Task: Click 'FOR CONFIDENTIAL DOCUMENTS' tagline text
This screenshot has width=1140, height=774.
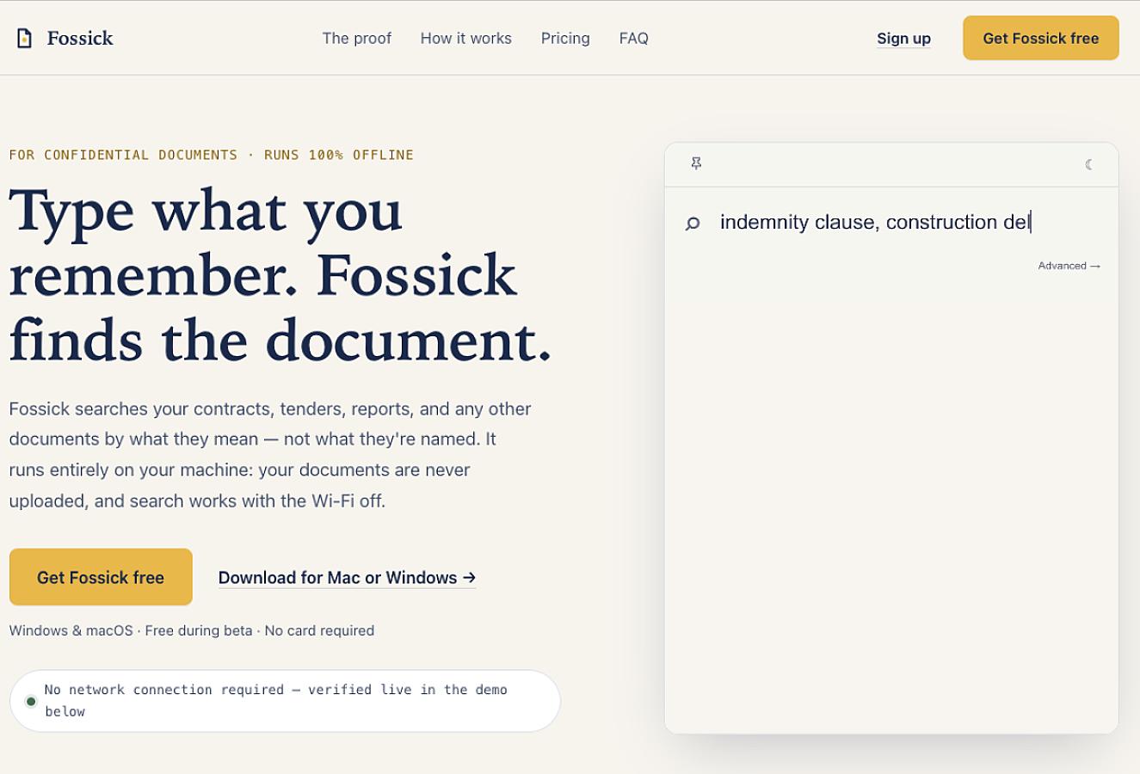Action: (x=212, y=155)
